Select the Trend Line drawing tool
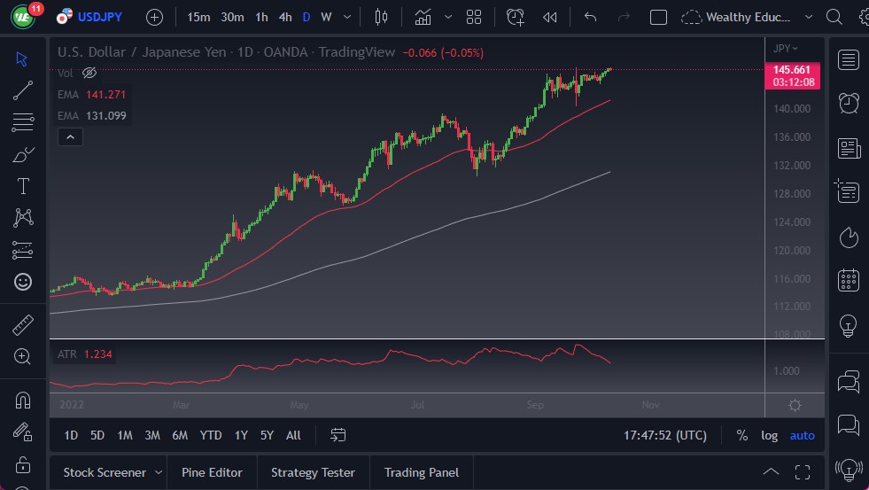This screenshot has height=490, width=869. [x=23, y=90]
